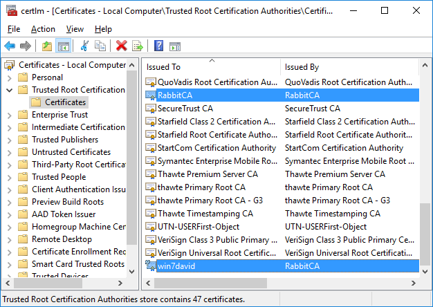
Task: Select Thawte Premium Server CA row
Action: [282, 174]
